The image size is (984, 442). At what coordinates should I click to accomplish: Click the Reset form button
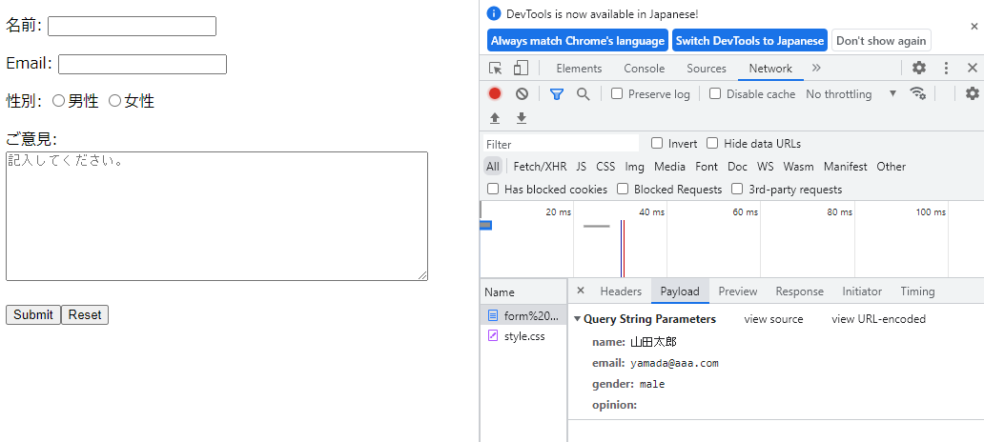85,314
